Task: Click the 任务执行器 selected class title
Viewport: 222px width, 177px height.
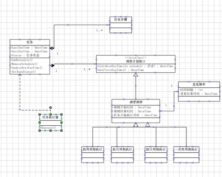Action: (x=50, y=117)
